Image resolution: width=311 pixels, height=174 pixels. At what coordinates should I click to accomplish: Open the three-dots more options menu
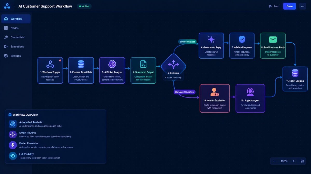tap(302, 6)
